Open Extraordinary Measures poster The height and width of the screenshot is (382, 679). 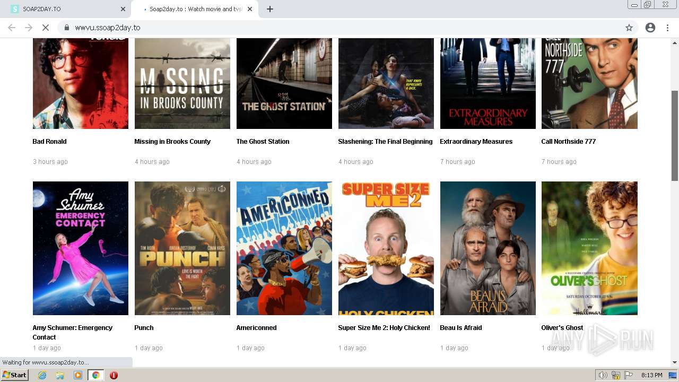pos(488,83)
